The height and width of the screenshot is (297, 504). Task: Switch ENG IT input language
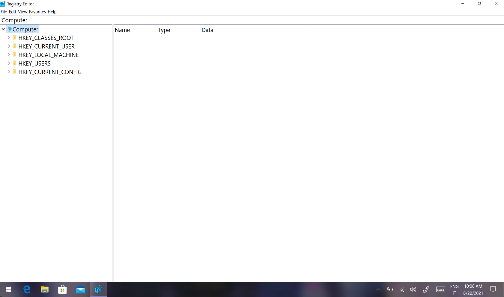click(454, 290)
